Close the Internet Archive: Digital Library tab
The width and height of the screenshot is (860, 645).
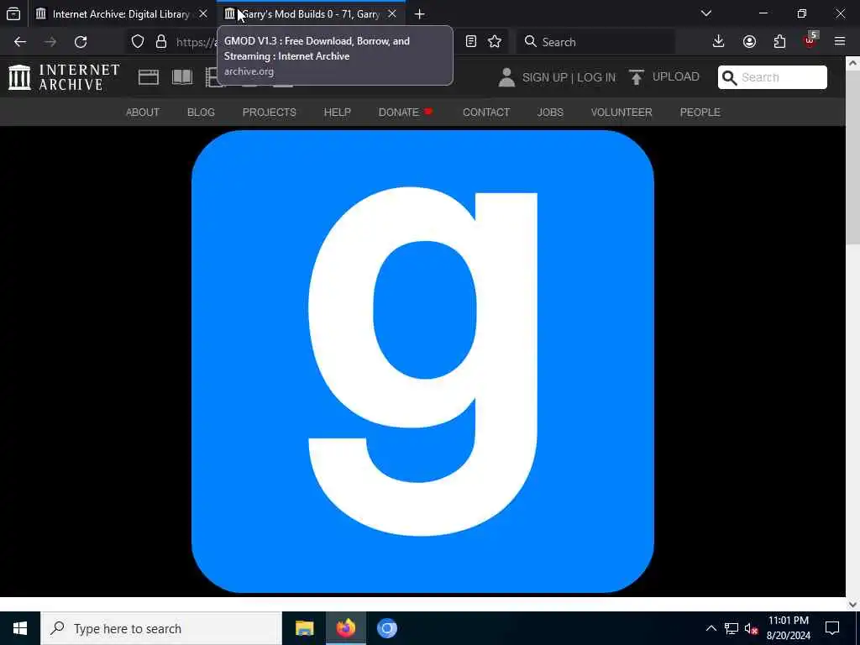tap(203, 13)
